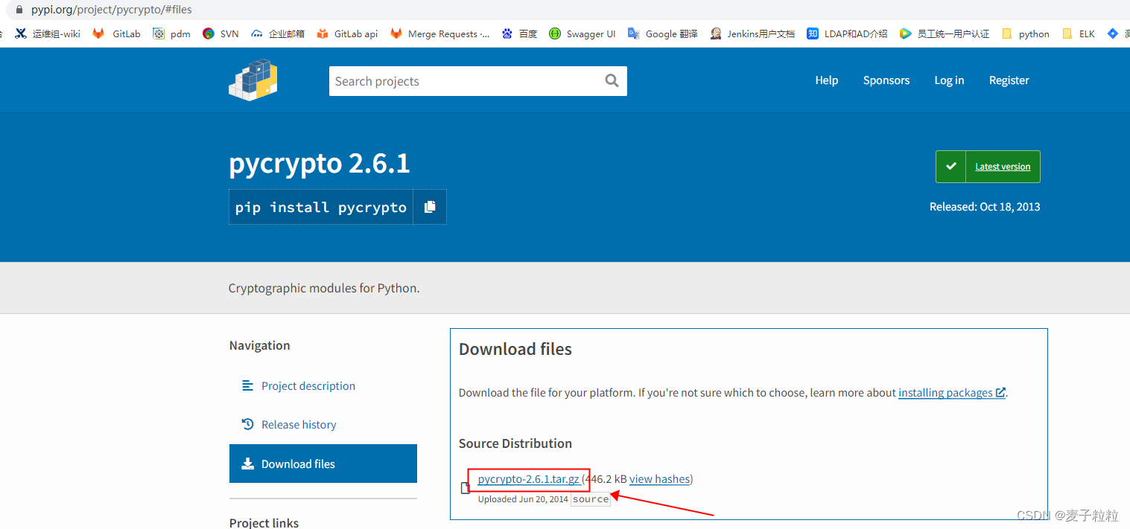Click the Register link
The width and height of the screenshot is (1130, 529).
coord(1009,80)
